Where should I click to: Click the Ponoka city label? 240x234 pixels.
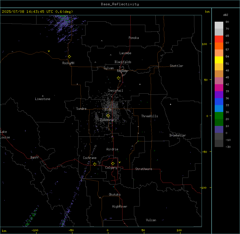134,38
